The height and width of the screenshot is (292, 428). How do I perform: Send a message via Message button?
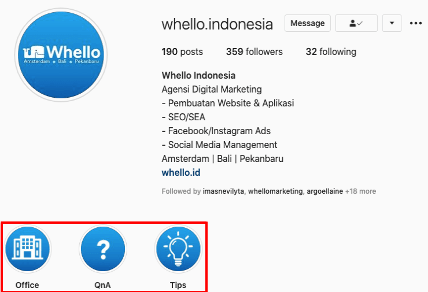308,23
